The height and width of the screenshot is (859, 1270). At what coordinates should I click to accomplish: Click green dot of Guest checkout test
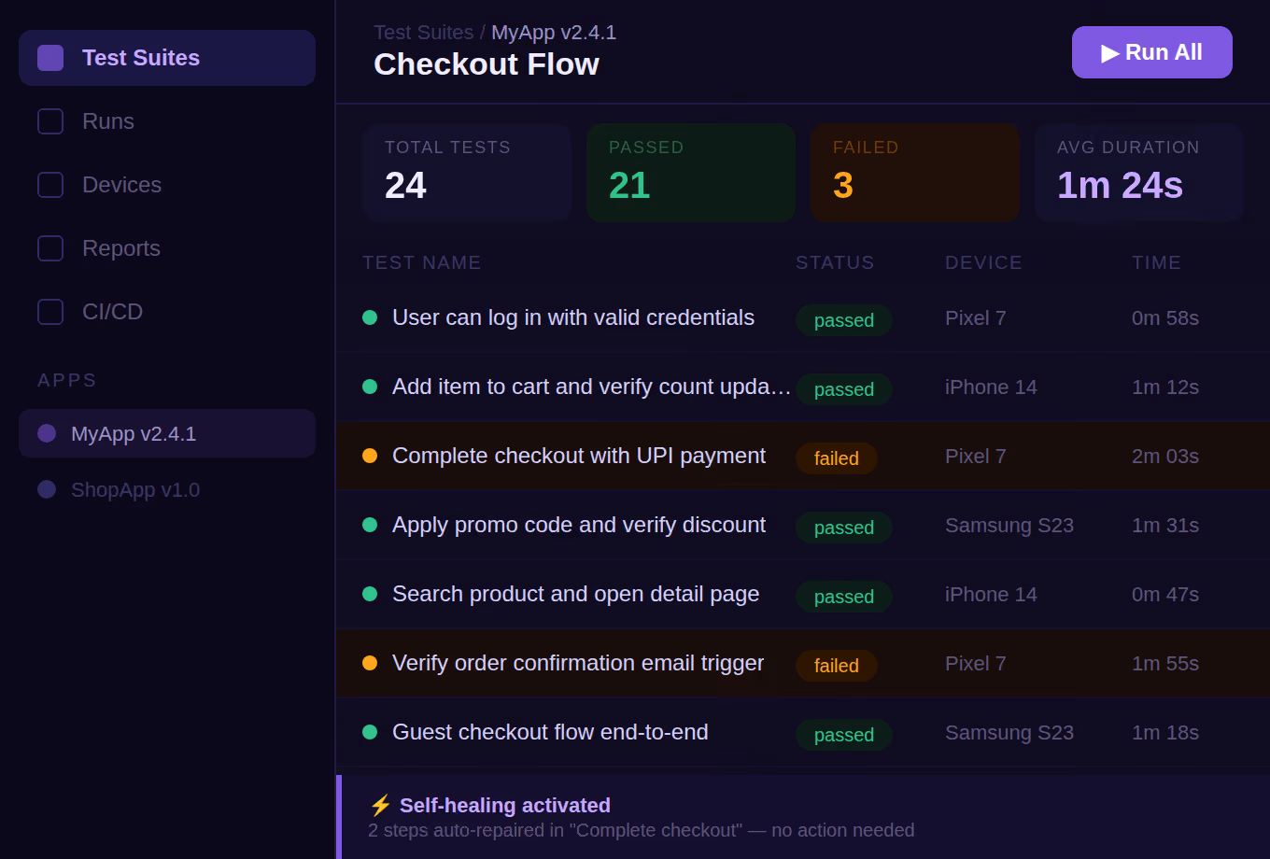pos(370,732)
